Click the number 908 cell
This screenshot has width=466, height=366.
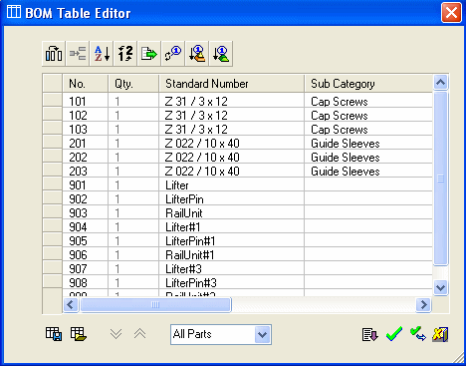click(x=86, y=283)
